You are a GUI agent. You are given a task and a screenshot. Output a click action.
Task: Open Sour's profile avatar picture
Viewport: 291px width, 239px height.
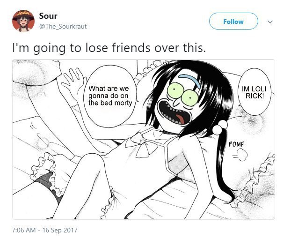pyautogui.click(x=23, y=21)
